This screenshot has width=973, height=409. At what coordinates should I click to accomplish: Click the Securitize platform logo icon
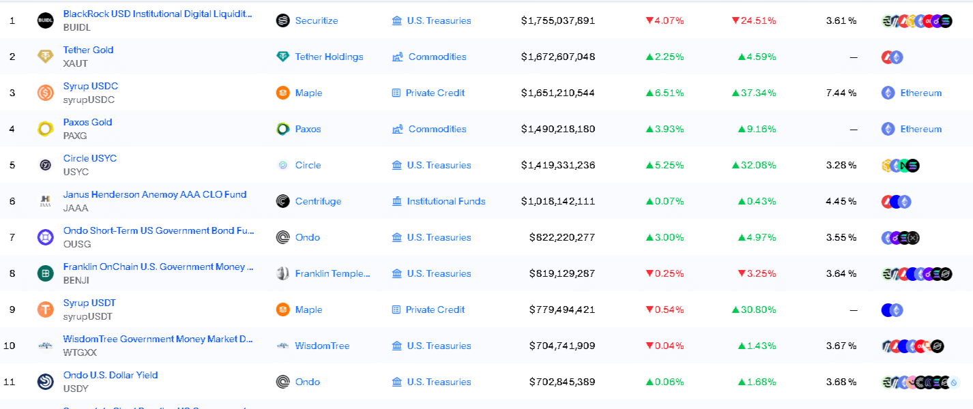point(283,20)
